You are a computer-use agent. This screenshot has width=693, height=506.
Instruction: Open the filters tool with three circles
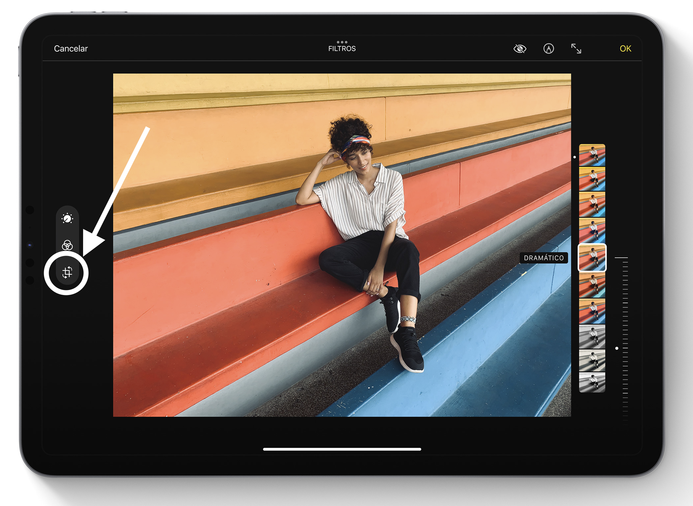click(x=67, y=245)
